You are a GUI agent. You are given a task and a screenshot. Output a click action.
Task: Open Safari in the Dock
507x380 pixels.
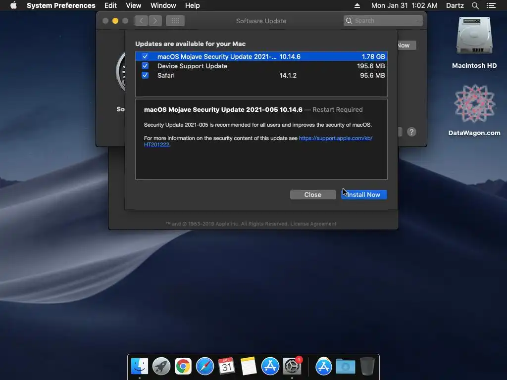[x=204, y=366]
